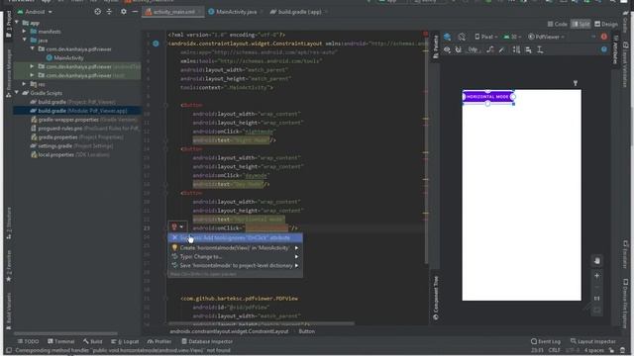Select the MainActivity.java editor tab
The image size is (634, 356).
(235, 12)
